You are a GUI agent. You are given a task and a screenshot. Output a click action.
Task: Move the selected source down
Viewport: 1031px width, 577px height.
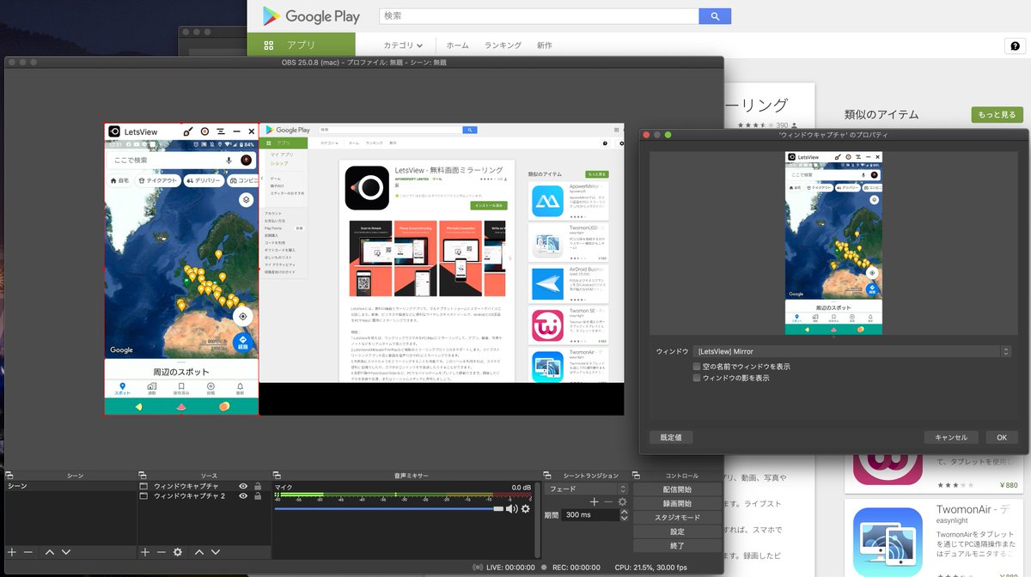[x=216, y=552]
